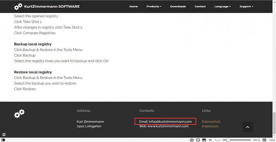Click the gears logo in the footer
The width and height of the screenshot is (276, 142).
click(19, 114)
